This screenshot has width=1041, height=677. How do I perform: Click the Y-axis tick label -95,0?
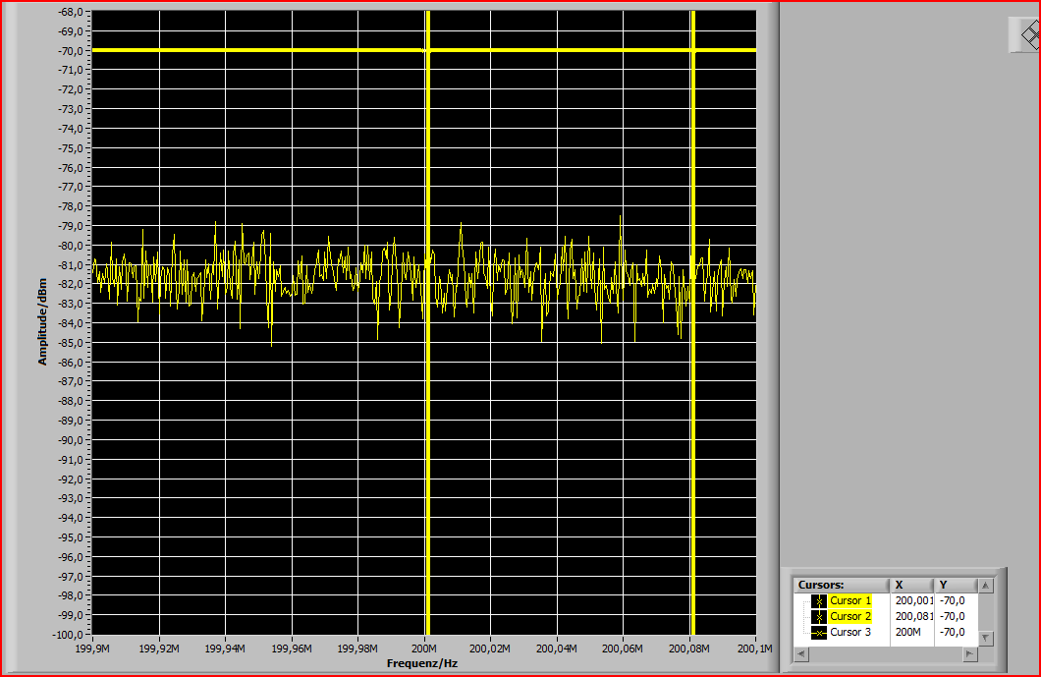tap(71, 537)
